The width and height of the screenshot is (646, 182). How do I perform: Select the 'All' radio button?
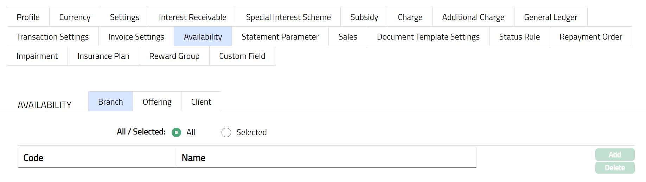point(176,132)
